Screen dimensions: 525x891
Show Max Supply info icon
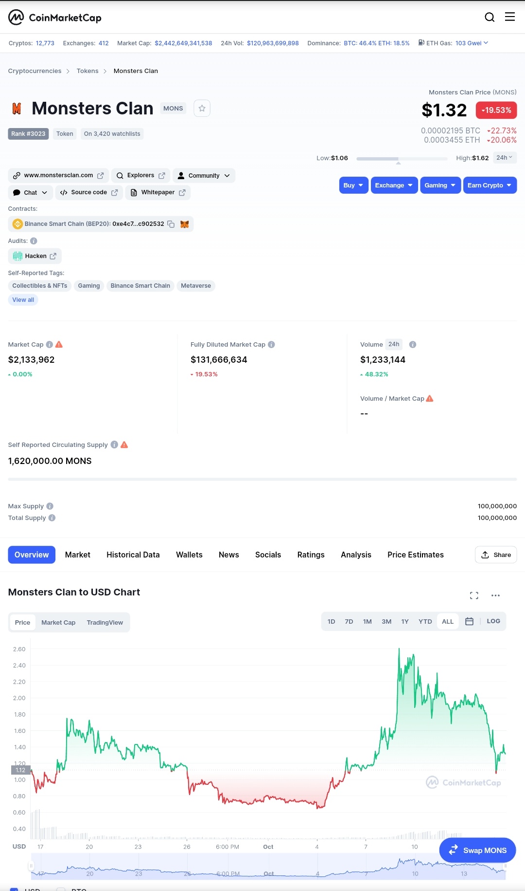pyautogui.click(x=50, y=506)
